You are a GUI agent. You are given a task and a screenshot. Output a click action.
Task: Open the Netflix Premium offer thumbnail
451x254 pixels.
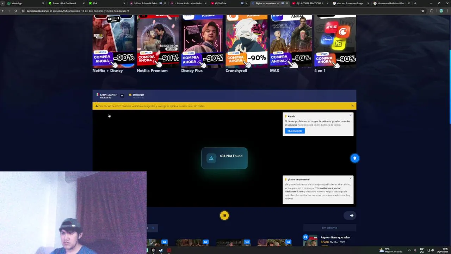coord(157,41)
